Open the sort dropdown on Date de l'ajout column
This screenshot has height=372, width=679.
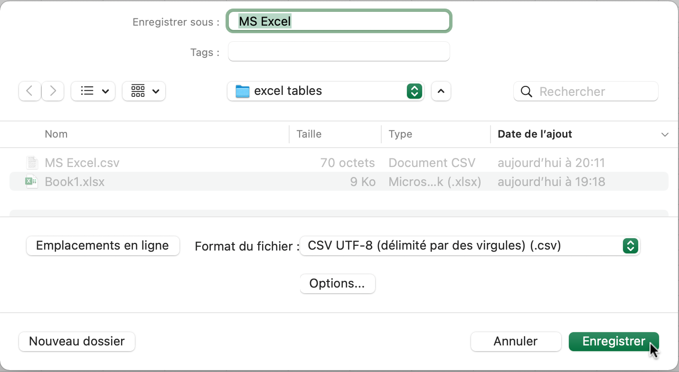coord(665,134)
